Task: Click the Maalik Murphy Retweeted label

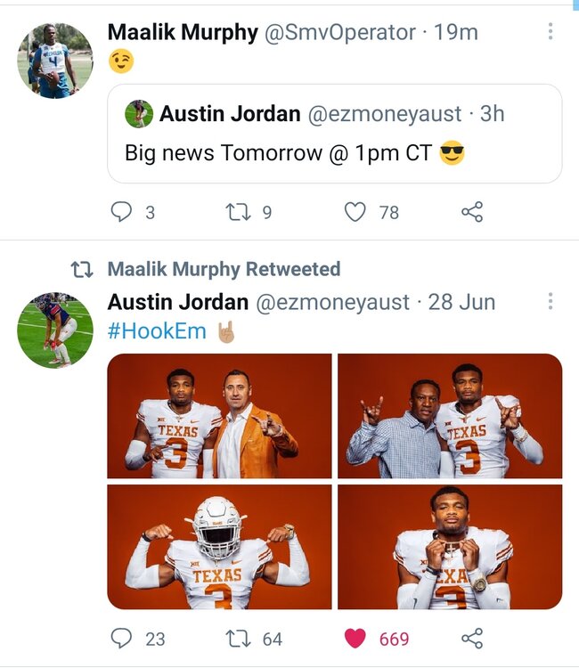Action: pos(224,269)
